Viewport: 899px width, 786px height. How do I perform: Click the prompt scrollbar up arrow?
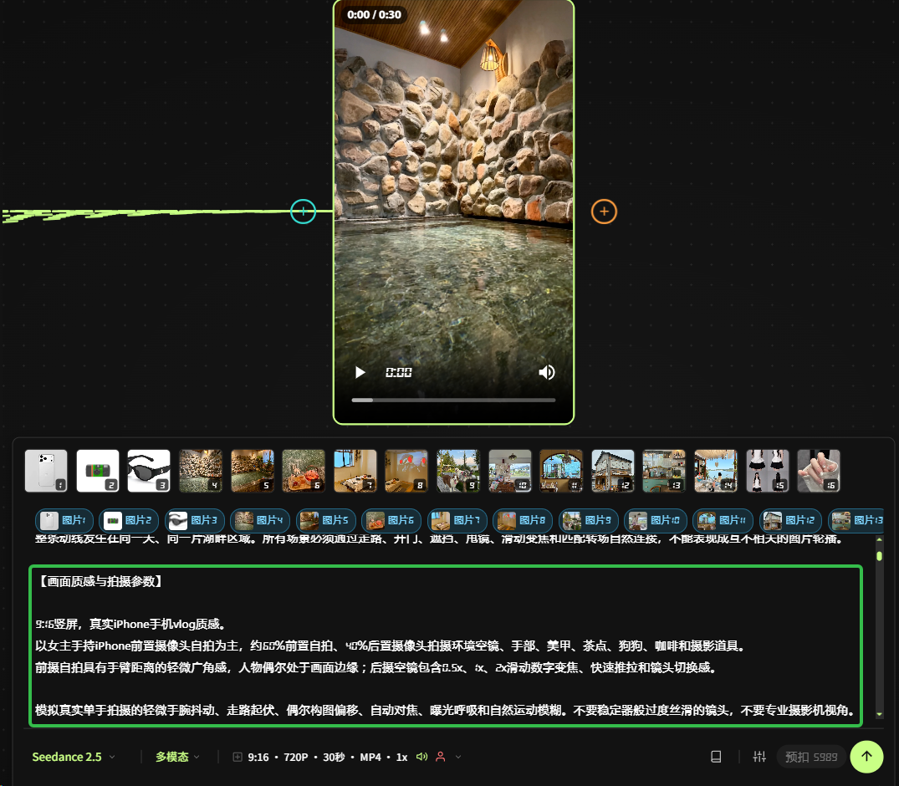(x=880, y=539)
